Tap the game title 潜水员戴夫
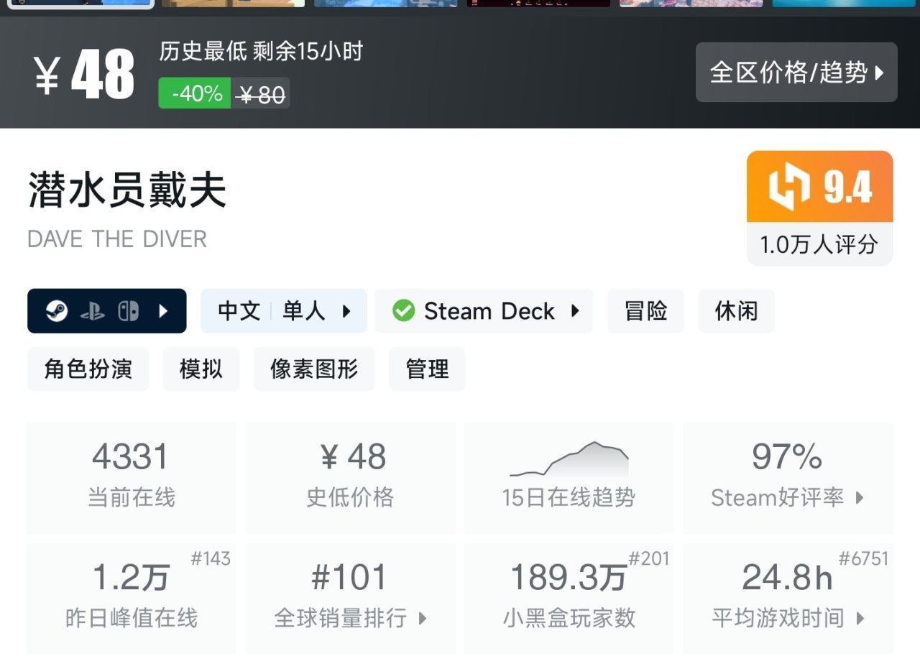The width and height of the screenshot is (920, 664). pos(127,191)
